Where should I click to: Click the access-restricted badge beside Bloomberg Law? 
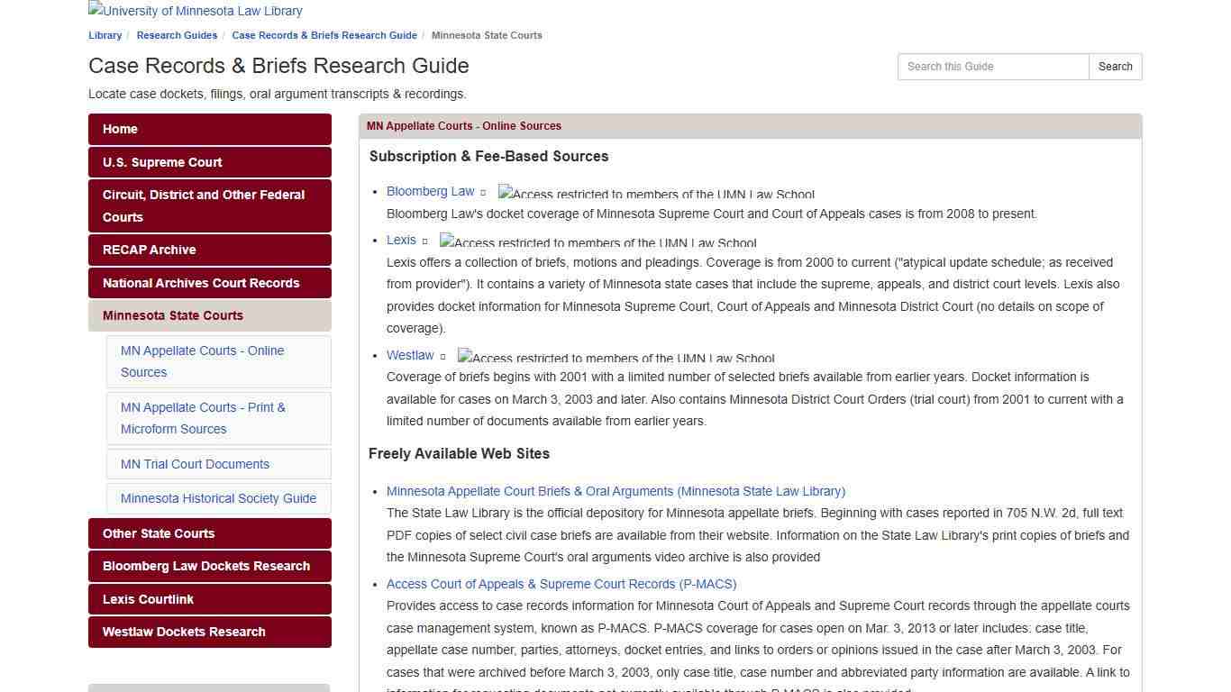pyautogui.click(x=656, y=193)
